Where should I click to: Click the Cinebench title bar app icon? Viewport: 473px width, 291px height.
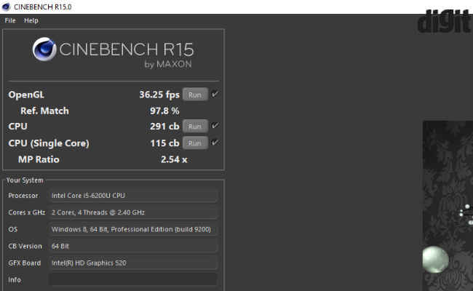(6, 7)
